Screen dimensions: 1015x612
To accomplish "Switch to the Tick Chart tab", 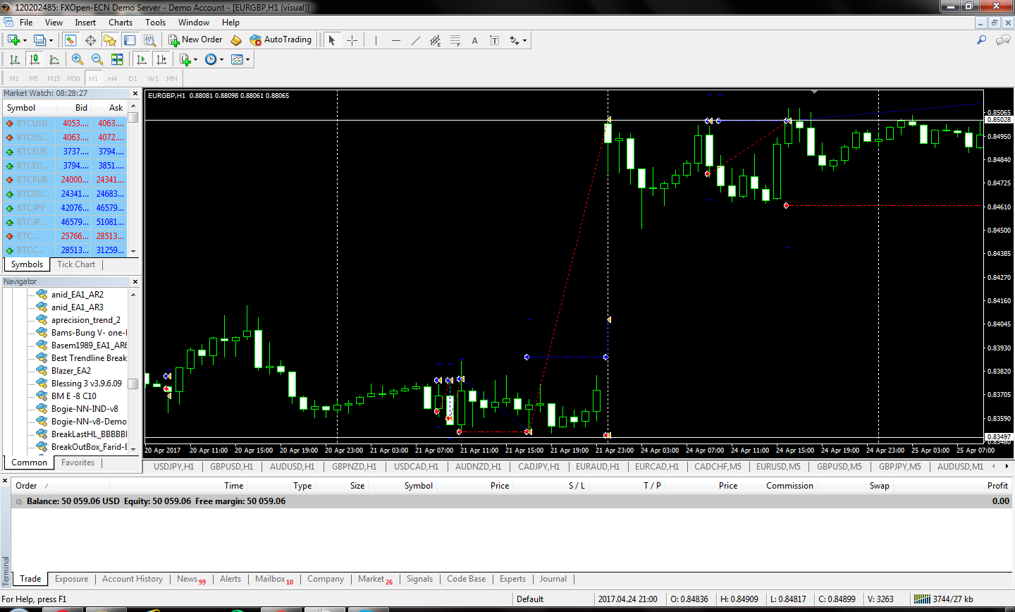I will pyautogui.click(x=76, y=264).
